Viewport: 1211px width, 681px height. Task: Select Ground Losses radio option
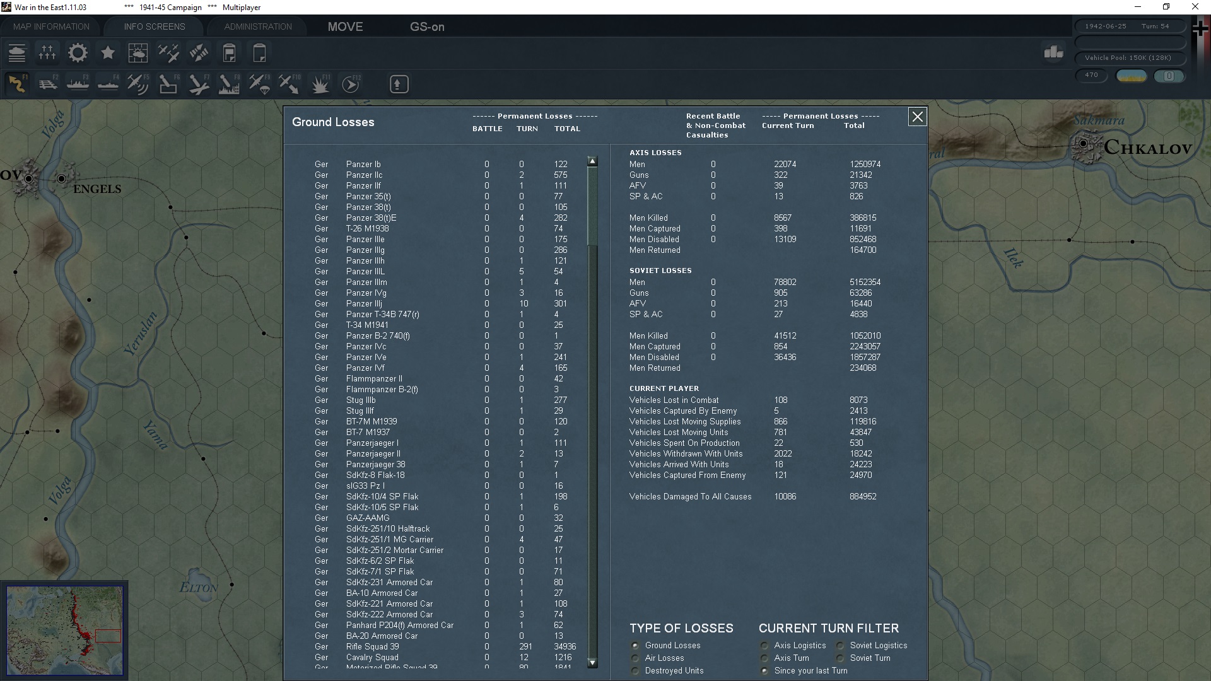click(636, 646)
